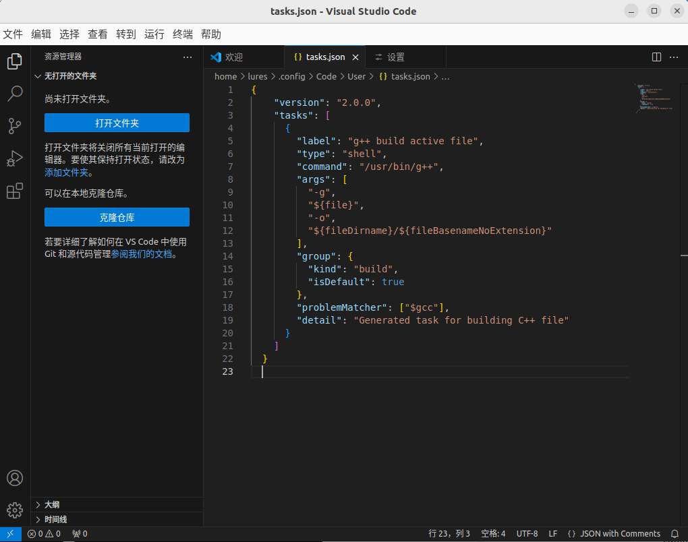Open the Source Control view
This screenshot has height=542, width=688.
pos(15,126)
